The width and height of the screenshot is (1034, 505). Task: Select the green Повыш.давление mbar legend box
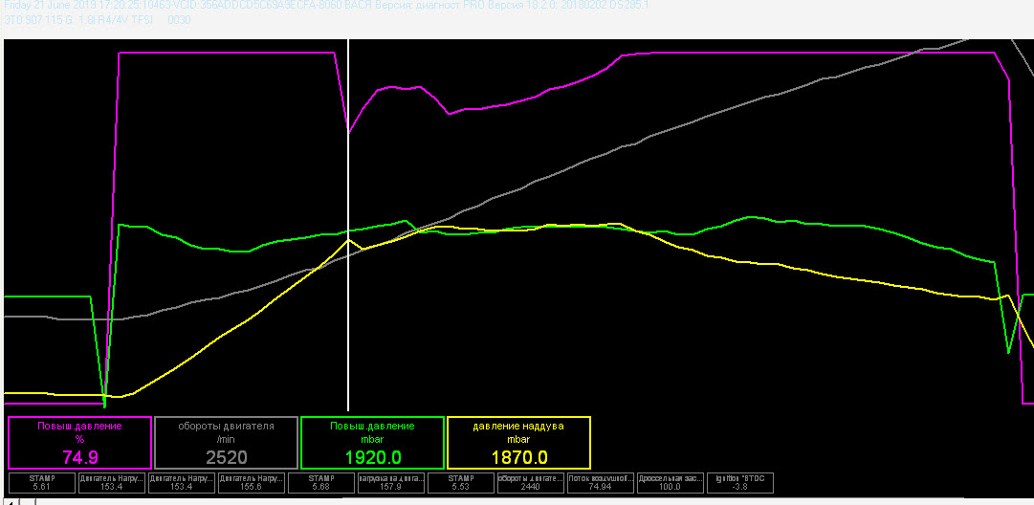pos(373,443)
